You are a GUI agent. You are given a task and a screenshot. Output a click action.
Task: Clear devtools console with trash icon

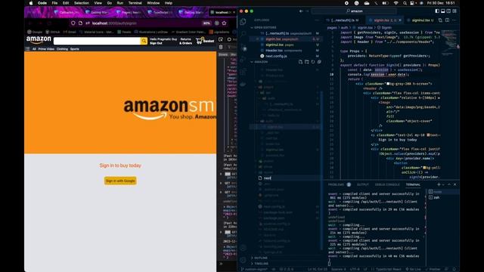tap(221, 47)
